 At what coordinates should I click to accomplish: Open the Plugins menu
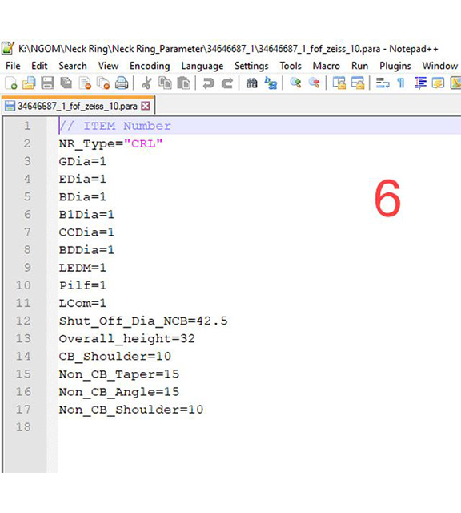pyautogui.click(x=395, y=66)
